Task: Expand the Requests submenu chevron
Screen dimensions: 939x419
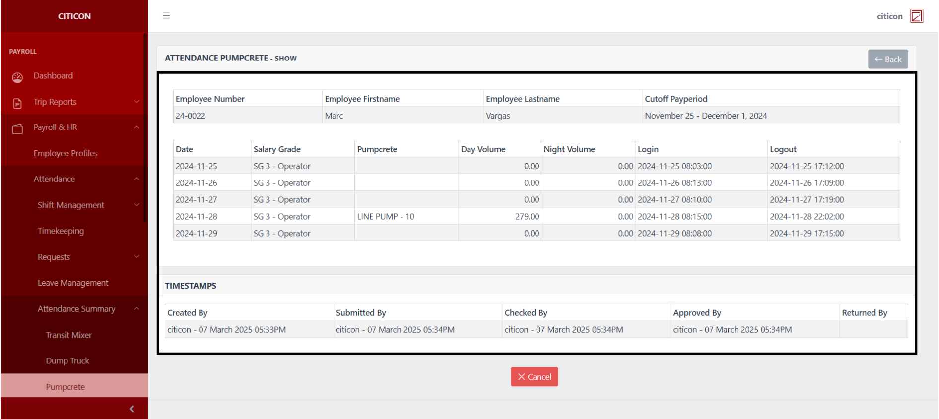Action: [136, 257]
